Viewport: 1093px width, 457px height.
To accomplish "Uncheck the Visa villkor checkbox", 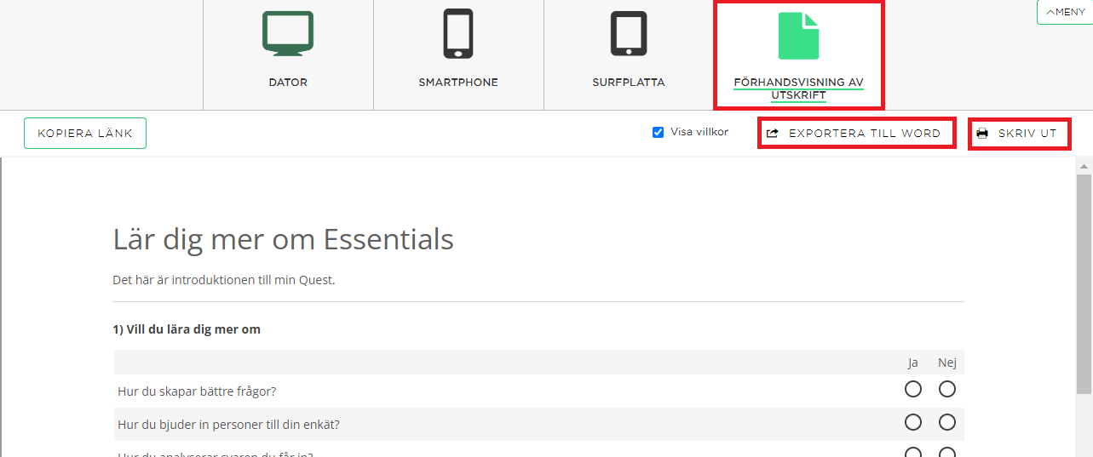I will tap(658, 132).
